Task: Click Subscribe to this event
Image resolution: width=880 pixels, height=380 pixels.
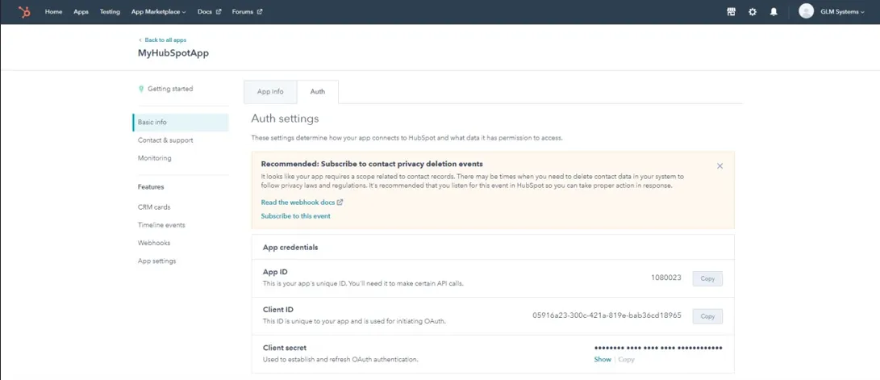Action: click(x=296, y=215)
